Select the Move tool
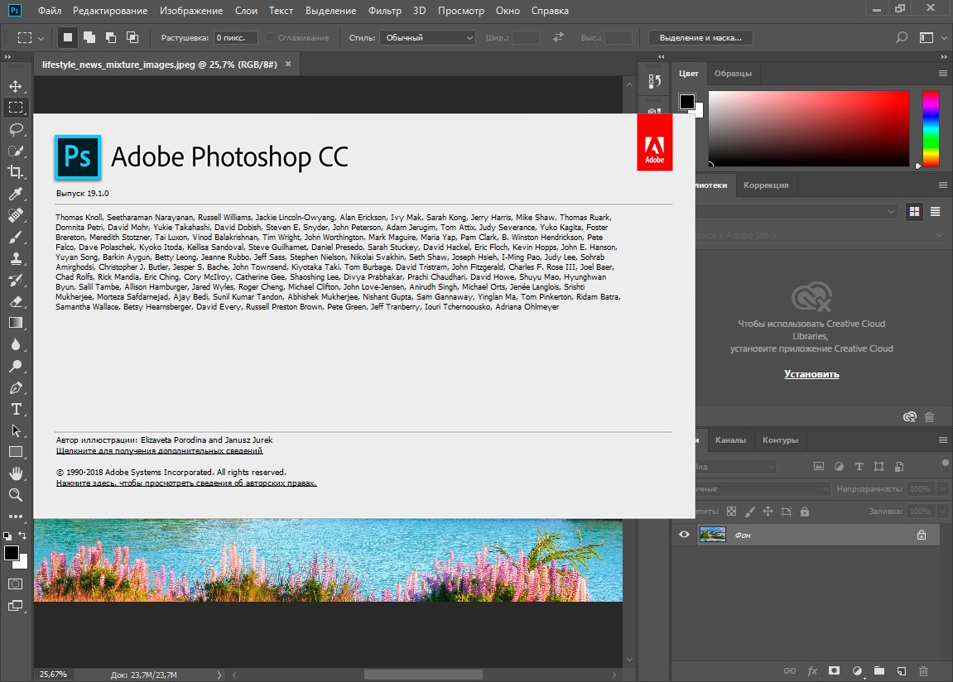The image size is (953, 682). click(x=16, y=86)
